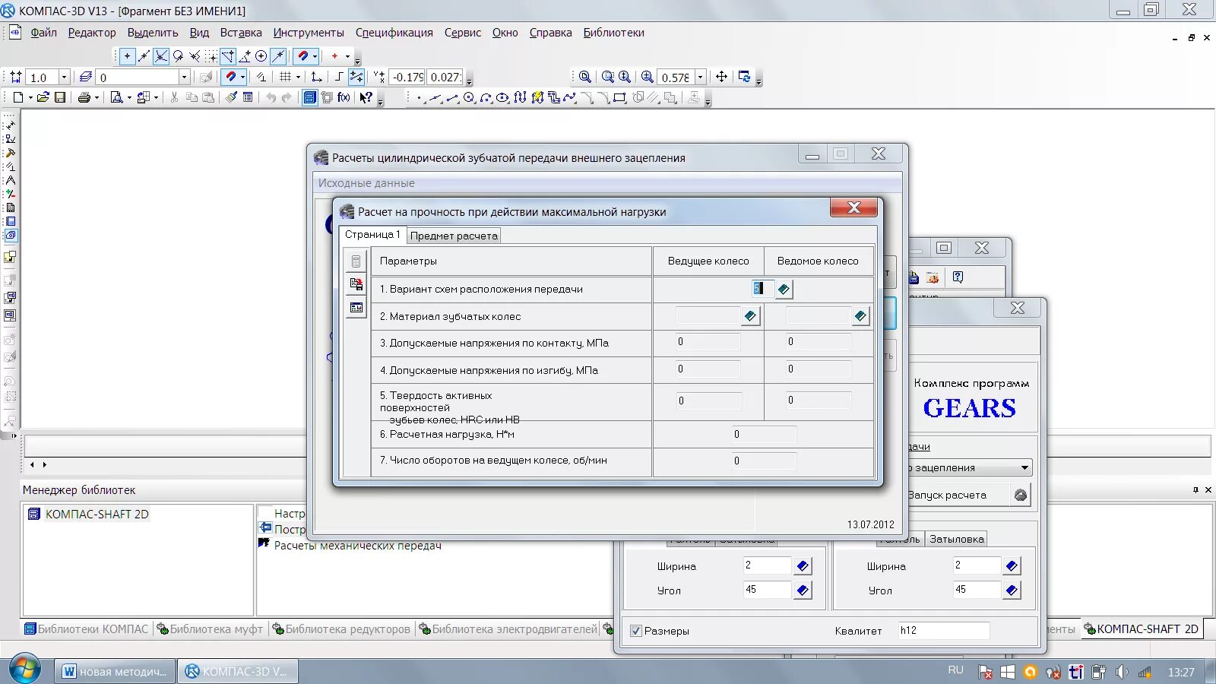Click the launch calculation gear icon
This screenshot has height=684, width=1216.
click(x=1021, y=495)
